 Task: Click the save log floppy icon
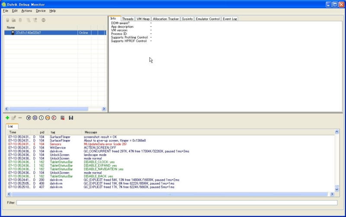pyautogui.click(x=71, y=118)
